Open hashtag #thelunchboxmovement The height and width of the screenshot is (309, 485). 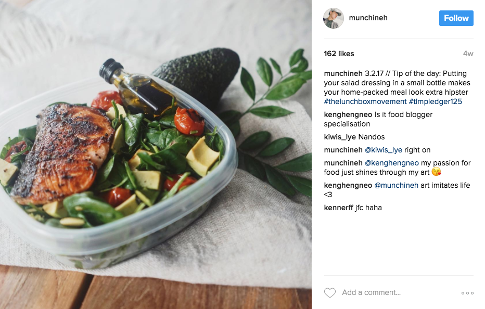[365, 101]
